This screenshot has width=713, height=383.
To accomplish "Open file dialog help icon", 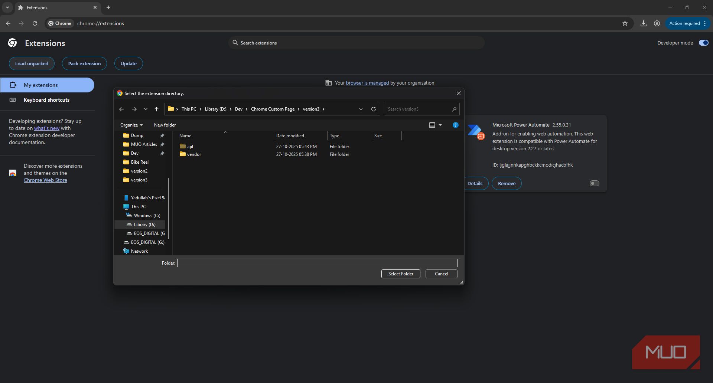I will point(455,125).
